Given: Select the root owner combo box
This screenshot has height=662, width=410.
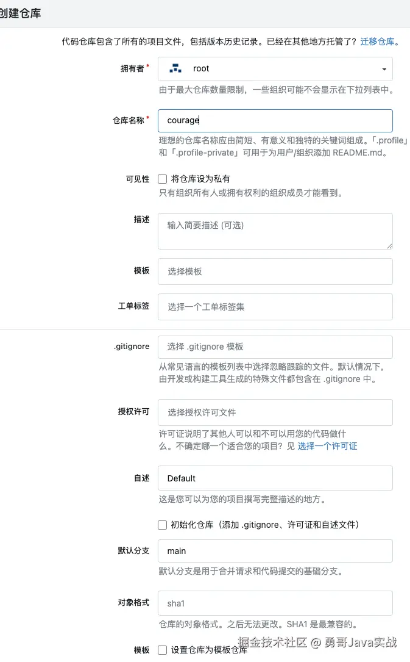Looking at the screenshot, I should [275, 69].
